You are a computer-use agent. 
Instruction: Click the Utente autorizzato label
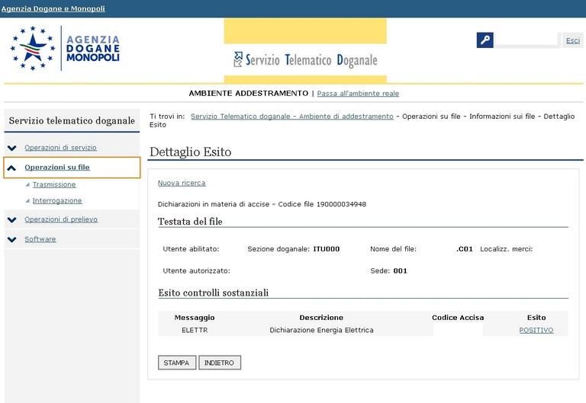coord(197,271)
